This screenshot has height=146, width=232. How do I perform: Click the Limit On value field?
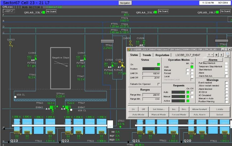tap(151, 74)
